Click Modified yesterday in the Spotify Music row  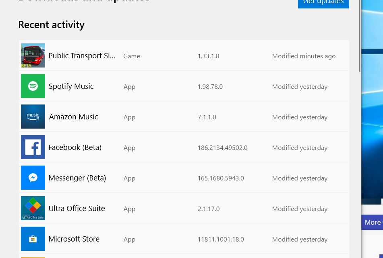300,87
